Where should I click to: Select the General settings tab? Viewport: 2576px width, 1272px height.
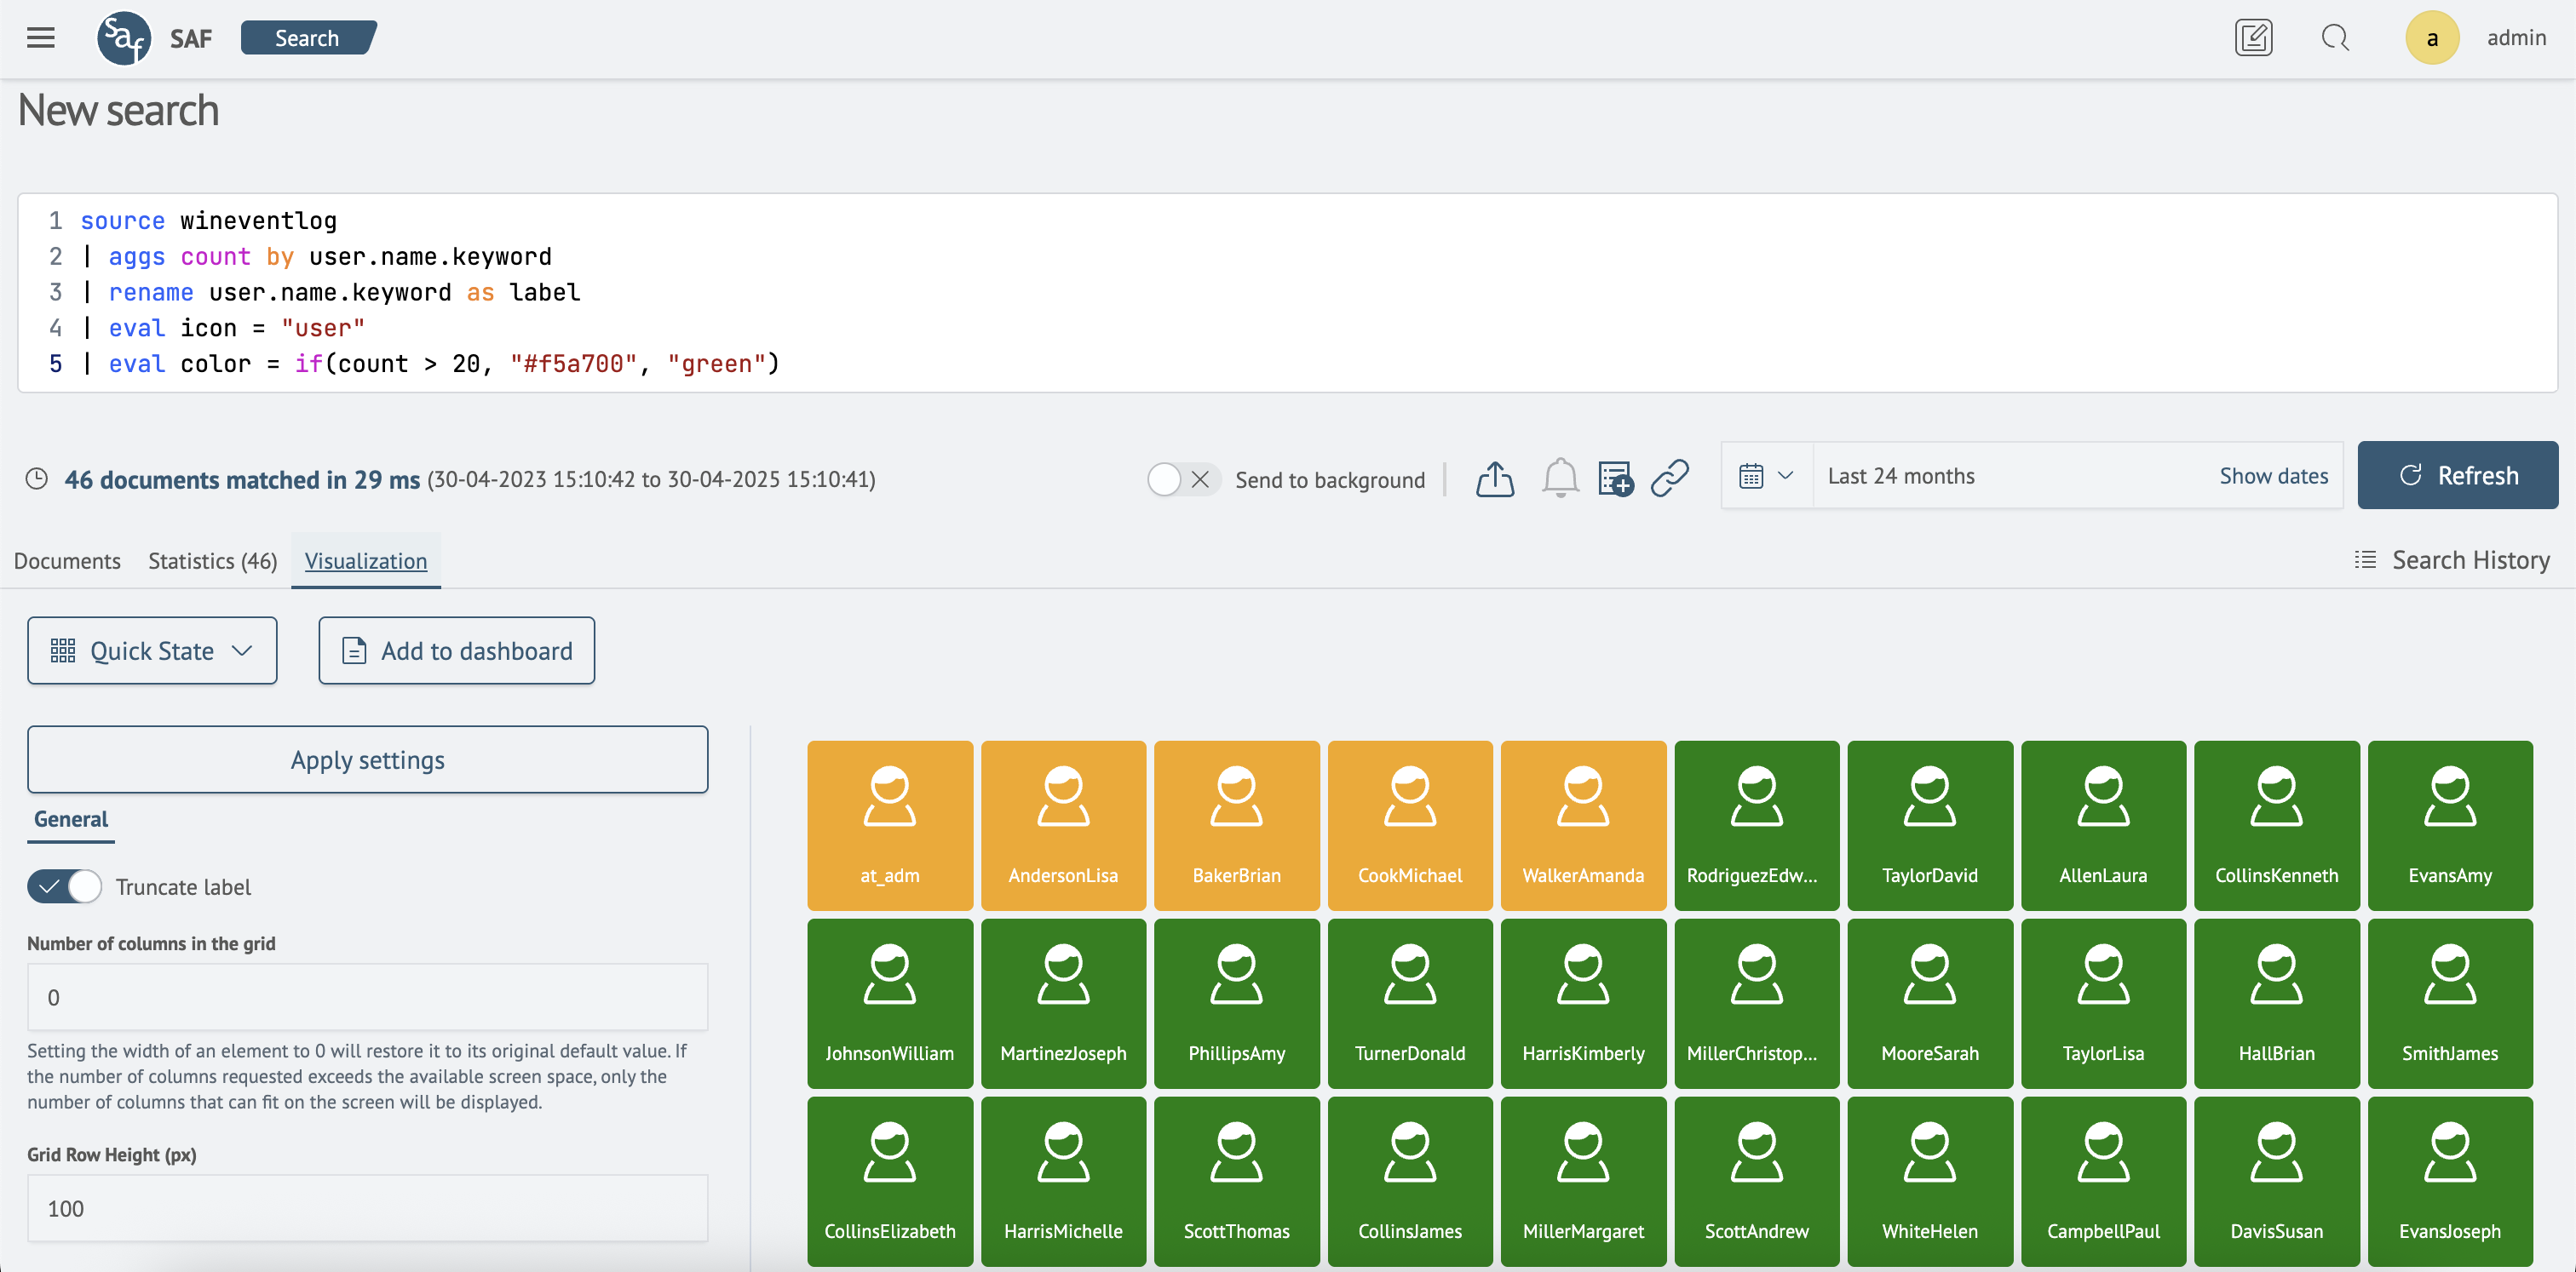click(x=71, y=819)
